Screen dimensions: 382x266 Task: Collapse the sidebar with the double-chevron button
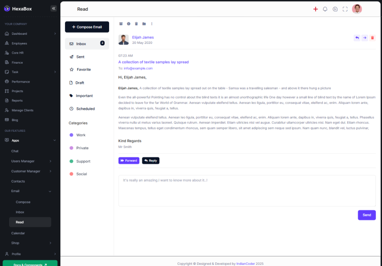tap(53, 8)
